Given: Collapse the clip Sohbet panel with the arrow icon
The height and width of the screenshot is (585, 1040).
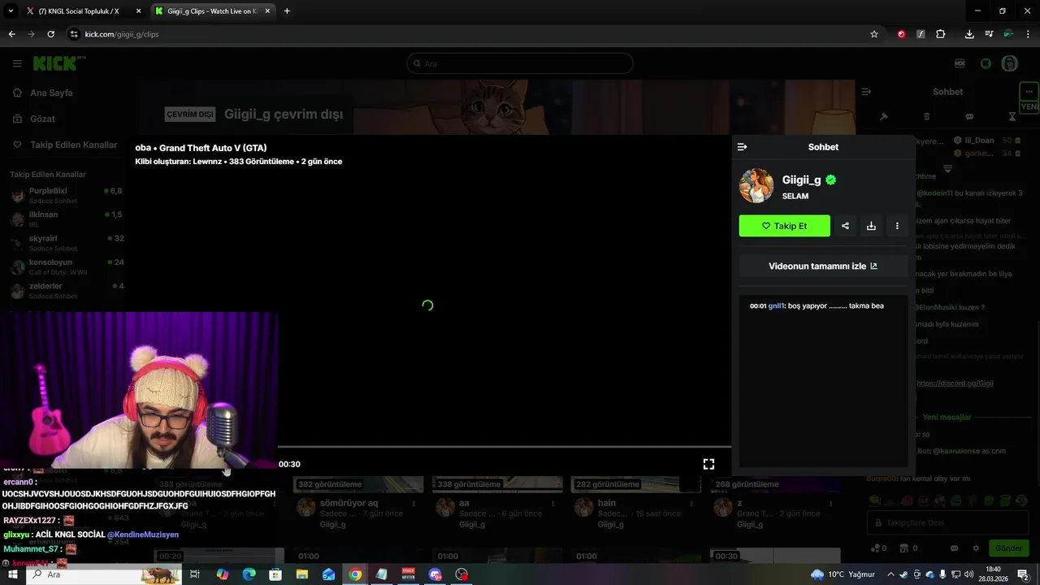Looking at the screenshot, I should tap(742, 147).
